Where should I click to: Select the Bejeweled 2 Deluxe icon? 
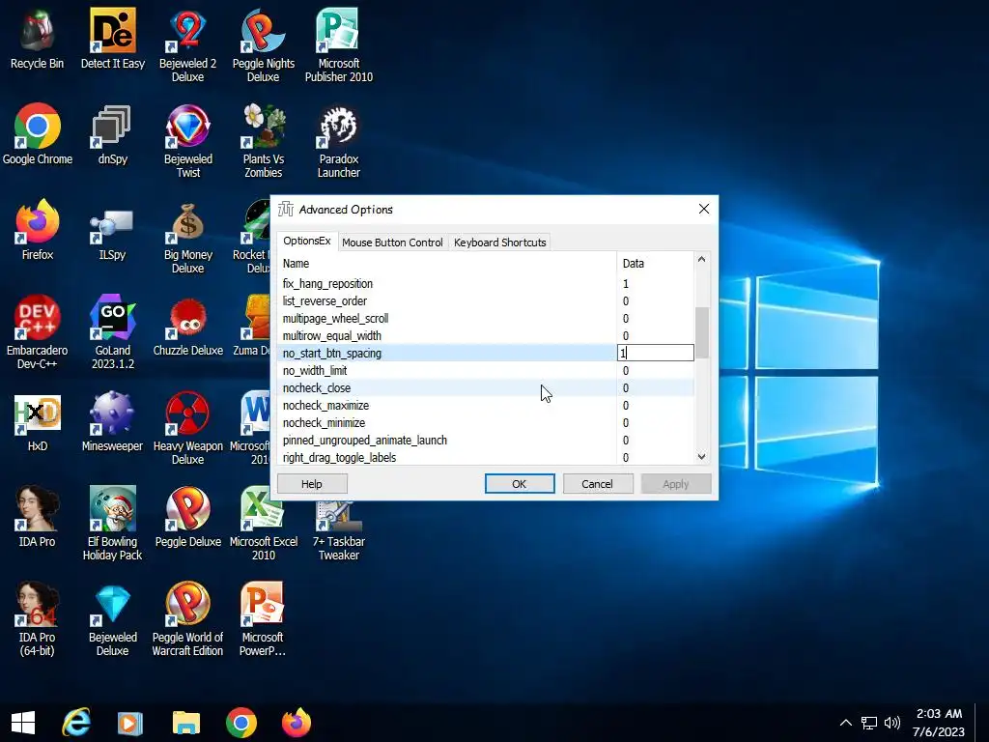click(x=188, y=45)
